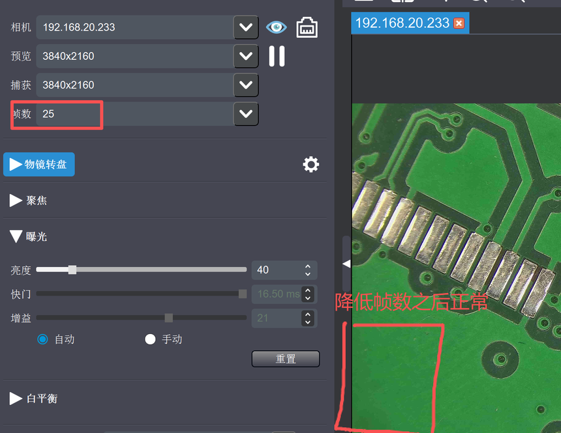561x433 pixels.
Task: Click the network port icon
Action: [x=307, y=27]
